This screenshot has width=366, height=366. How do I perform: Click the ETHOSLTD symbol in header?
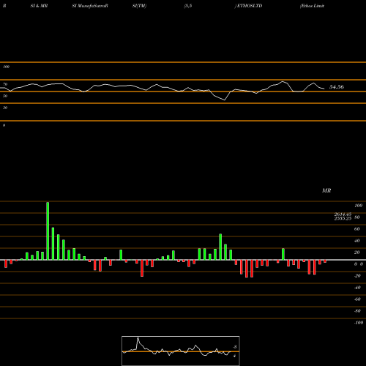pyautogui.click(x=250, y=6)
